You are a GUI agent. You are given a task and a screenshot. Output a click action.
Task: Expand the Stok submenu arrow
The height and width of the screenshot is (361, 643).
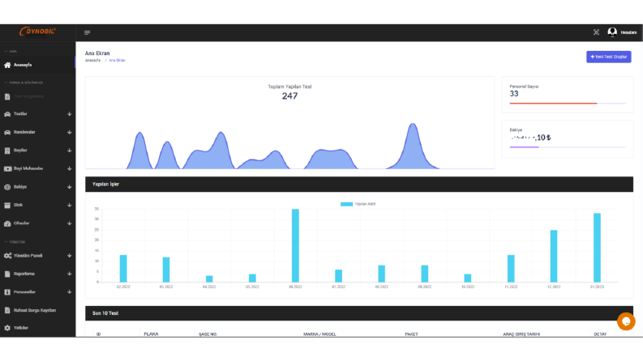tap(69, 205)
